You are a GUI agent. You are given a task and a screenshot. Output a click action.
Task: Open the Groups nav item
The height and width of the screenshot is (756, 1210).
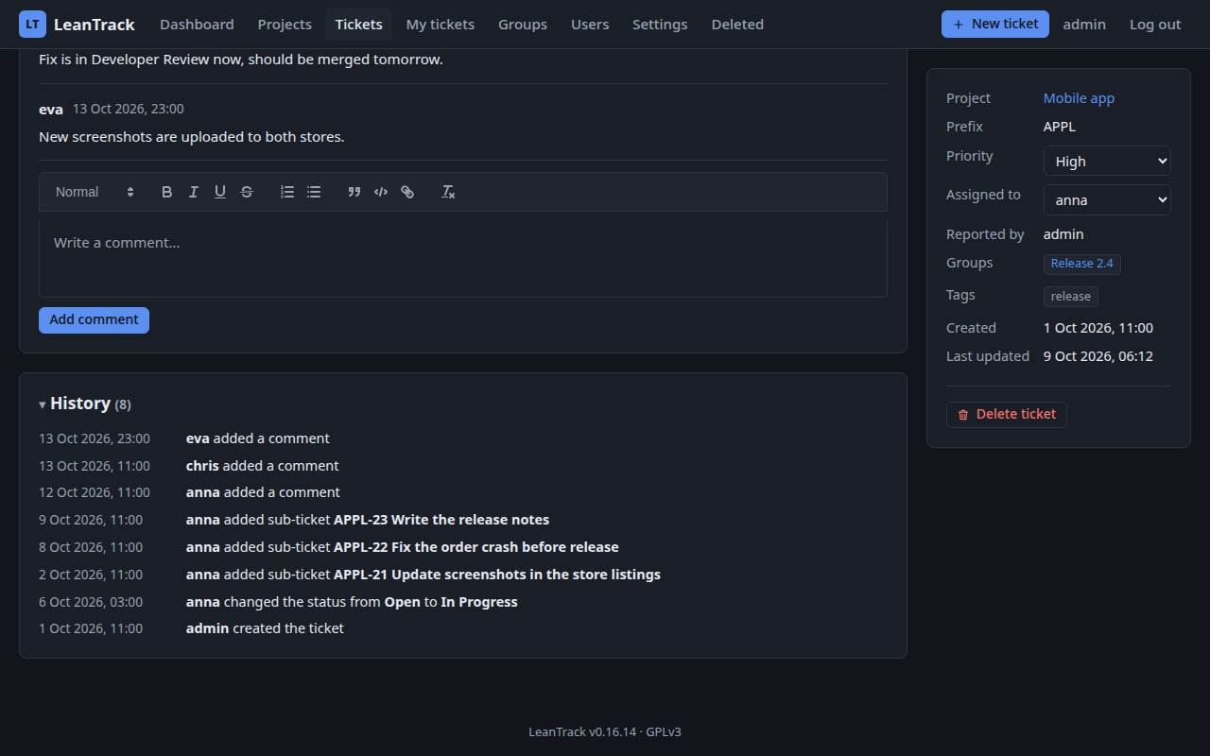coord(523,25)
